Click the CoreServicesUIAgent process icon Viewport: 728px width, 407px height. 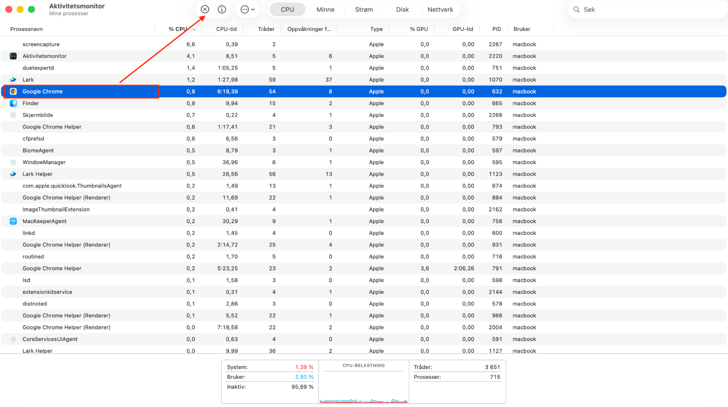point(13,339)
